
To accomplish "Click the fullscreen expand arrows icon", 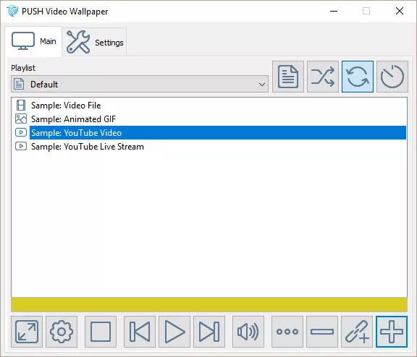I will 27,332.
